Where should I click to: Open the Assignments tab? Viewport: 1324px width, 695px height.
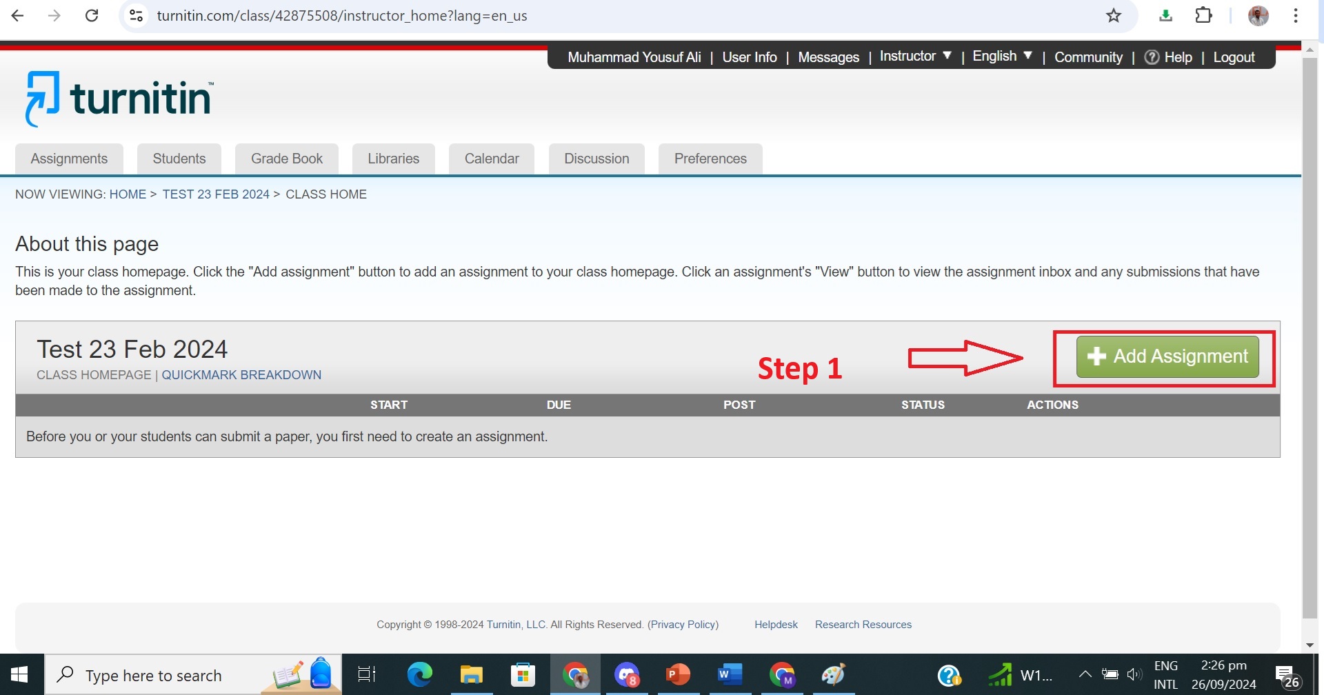[69, 159]
